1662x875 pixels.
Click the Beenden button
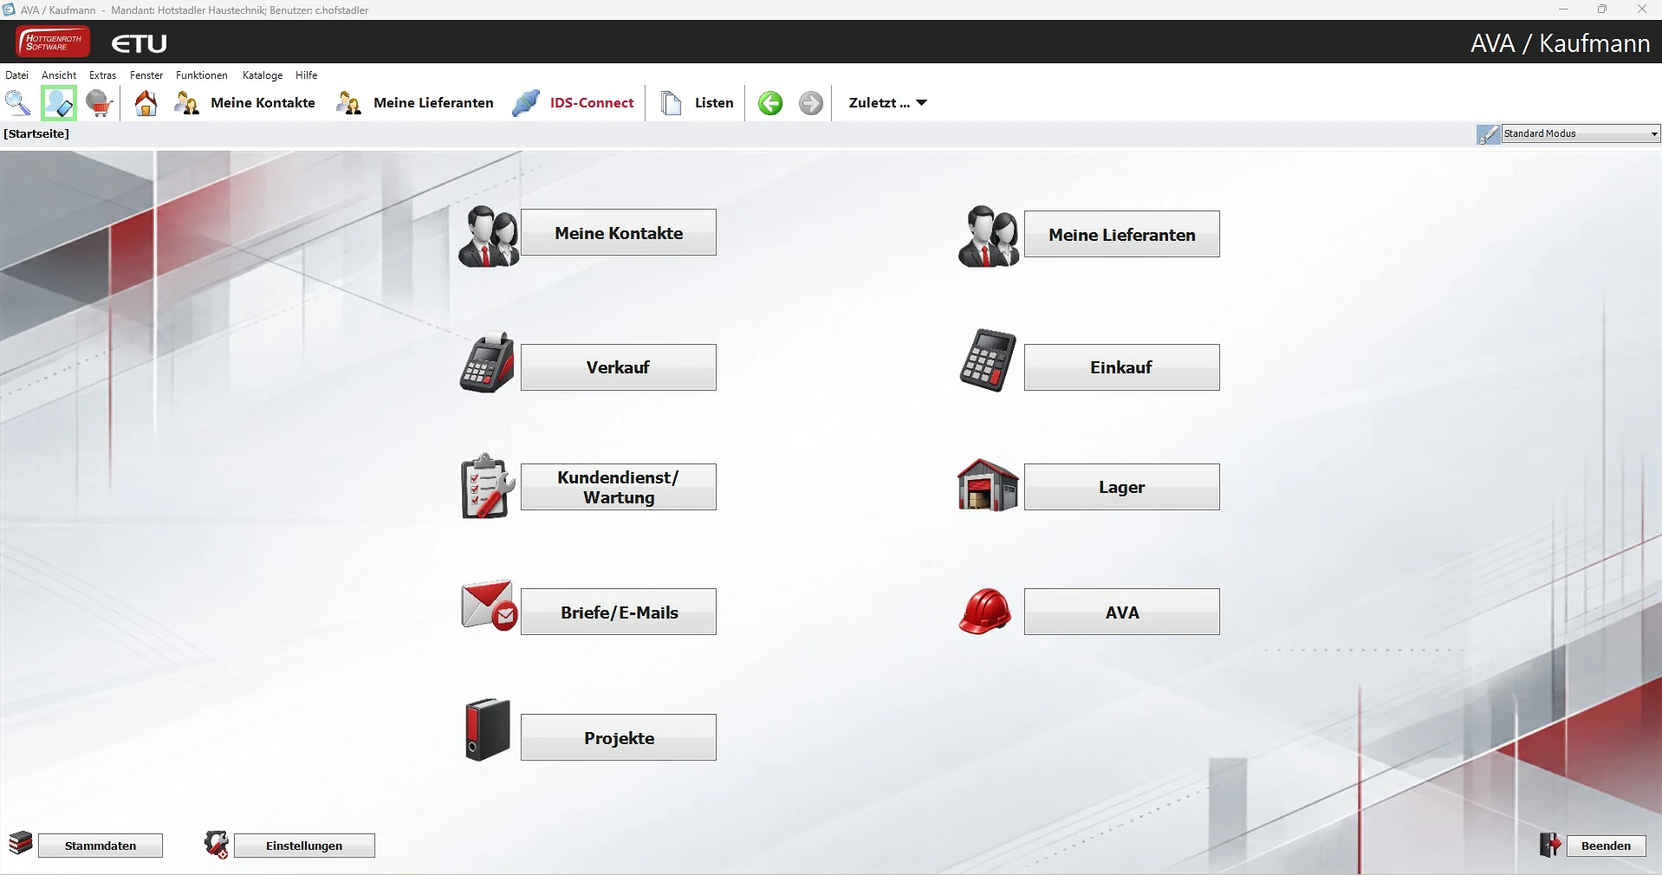tap(1606, 846)
